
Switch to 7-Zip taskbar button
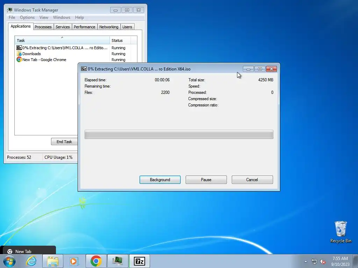coord(139,261)
